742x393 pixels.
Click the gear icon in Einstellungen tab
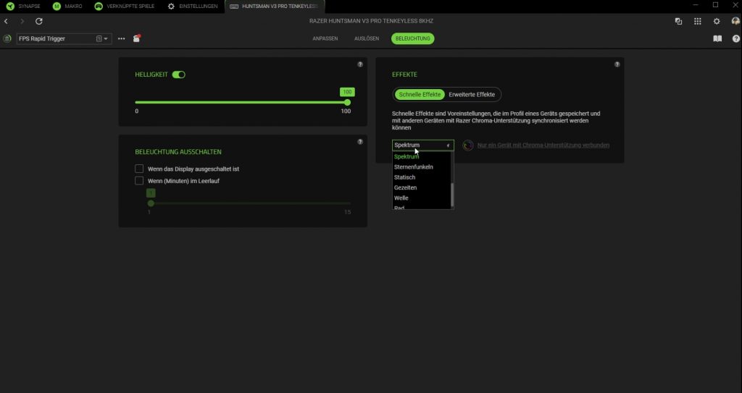pyautogui.click(x=171, y=6)
